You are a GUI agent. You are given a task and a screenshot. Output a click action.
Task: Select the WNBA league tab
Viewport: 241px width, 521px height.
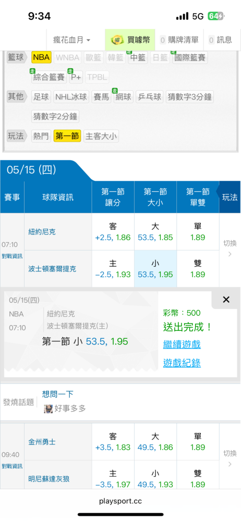(68, 57)
